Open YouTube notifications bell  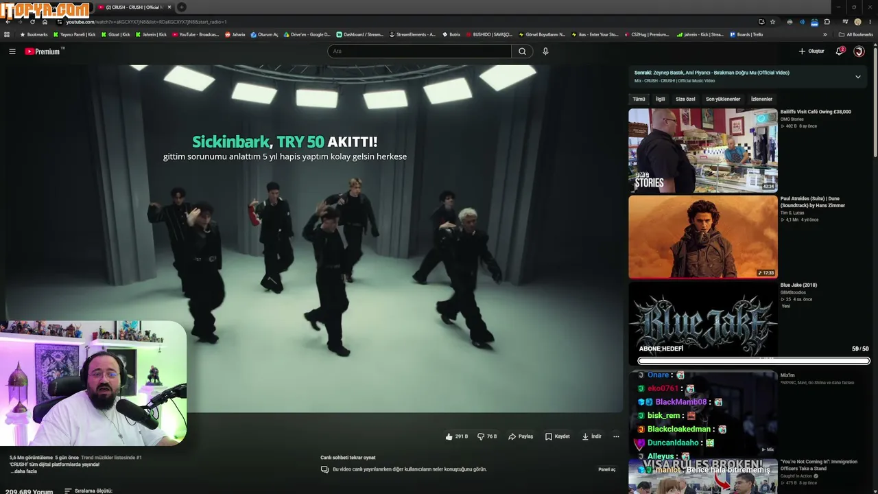tap(840, 51)
